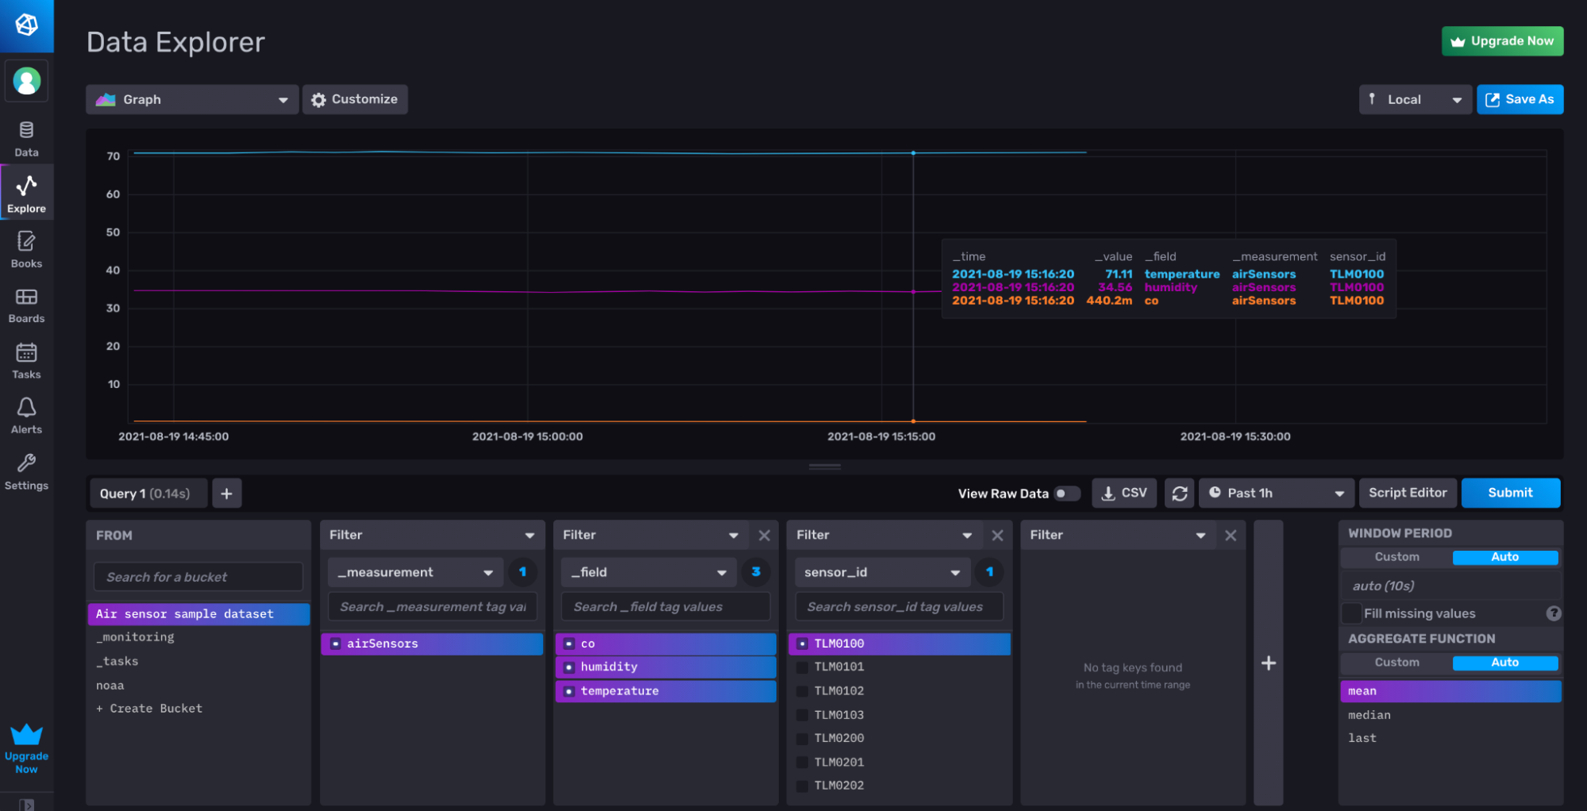The image size is (1587, 811).
Task: Add another filter column with plus
Action: (1269, 663)
